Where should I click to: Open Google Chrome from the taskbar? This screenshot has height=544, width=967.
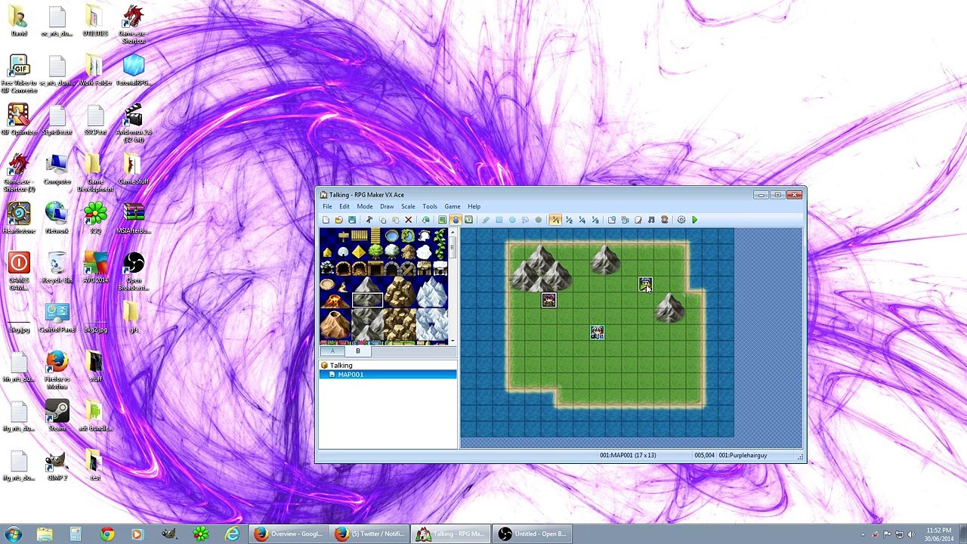click(107, 534)
